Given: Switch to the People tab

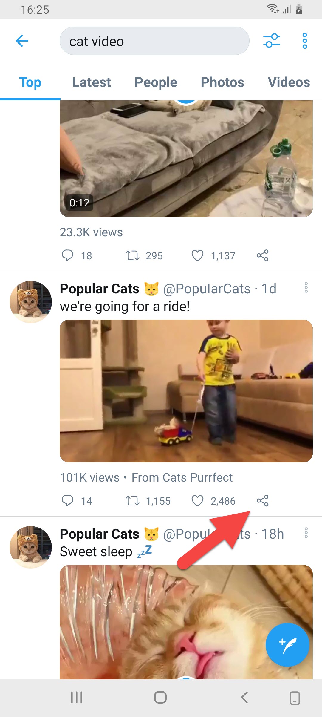Looking at the screenshot, I should [x=156, y=82].
